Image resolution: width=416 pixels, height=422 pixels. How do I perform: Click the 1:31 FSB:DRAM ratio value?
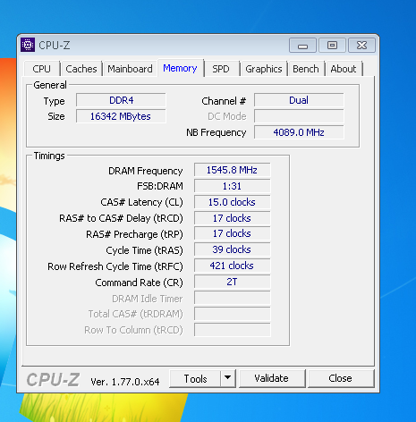[x=233, y=186]
